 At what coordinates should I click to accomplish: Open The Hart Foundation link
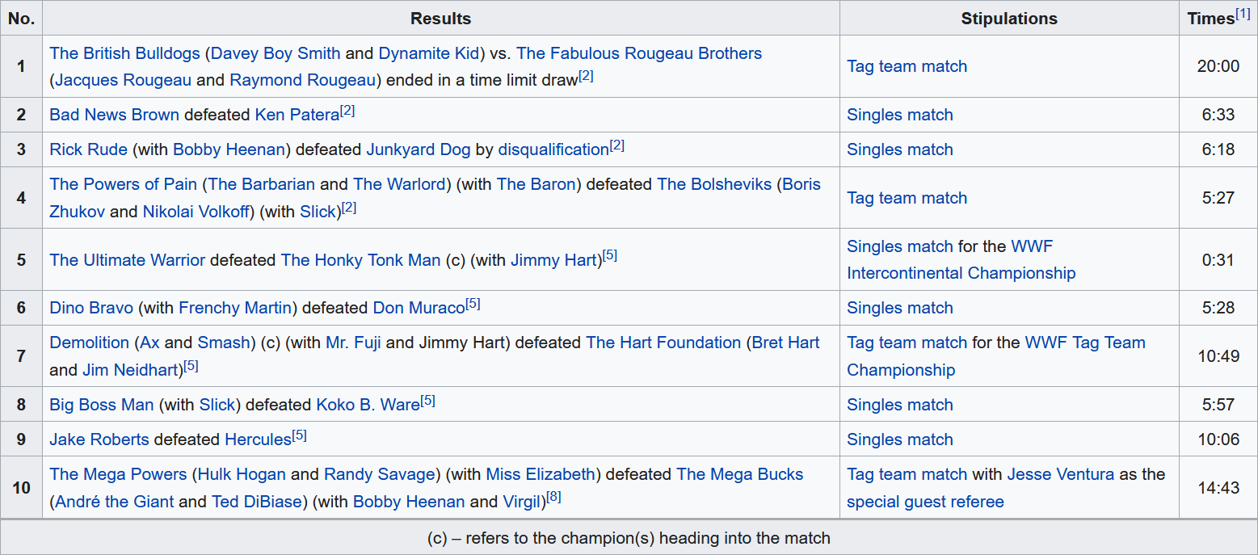tap(663, 343)
